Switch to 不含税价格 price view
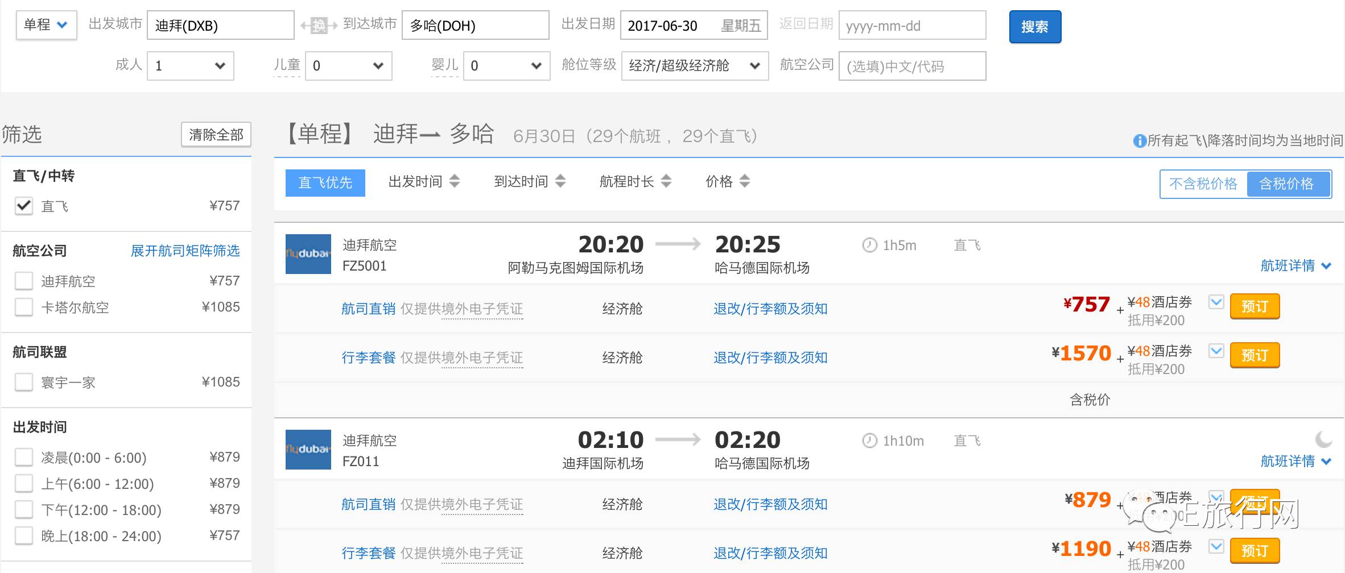Viewport: 1345px width, 573px height. point(1203,184)
